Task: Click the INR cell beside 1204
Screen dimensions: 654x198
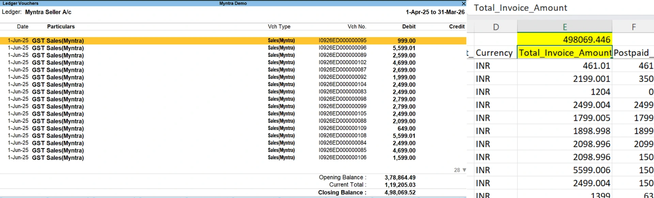Action: click(496, 92)
